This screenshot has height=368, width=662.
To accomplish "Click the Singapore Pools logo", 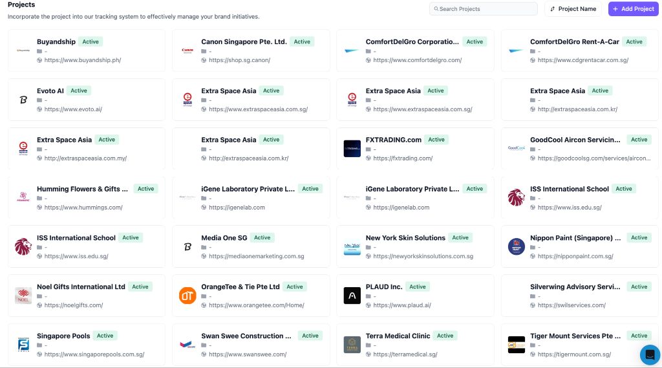I will pyautogui.click(x=23, y=345).
